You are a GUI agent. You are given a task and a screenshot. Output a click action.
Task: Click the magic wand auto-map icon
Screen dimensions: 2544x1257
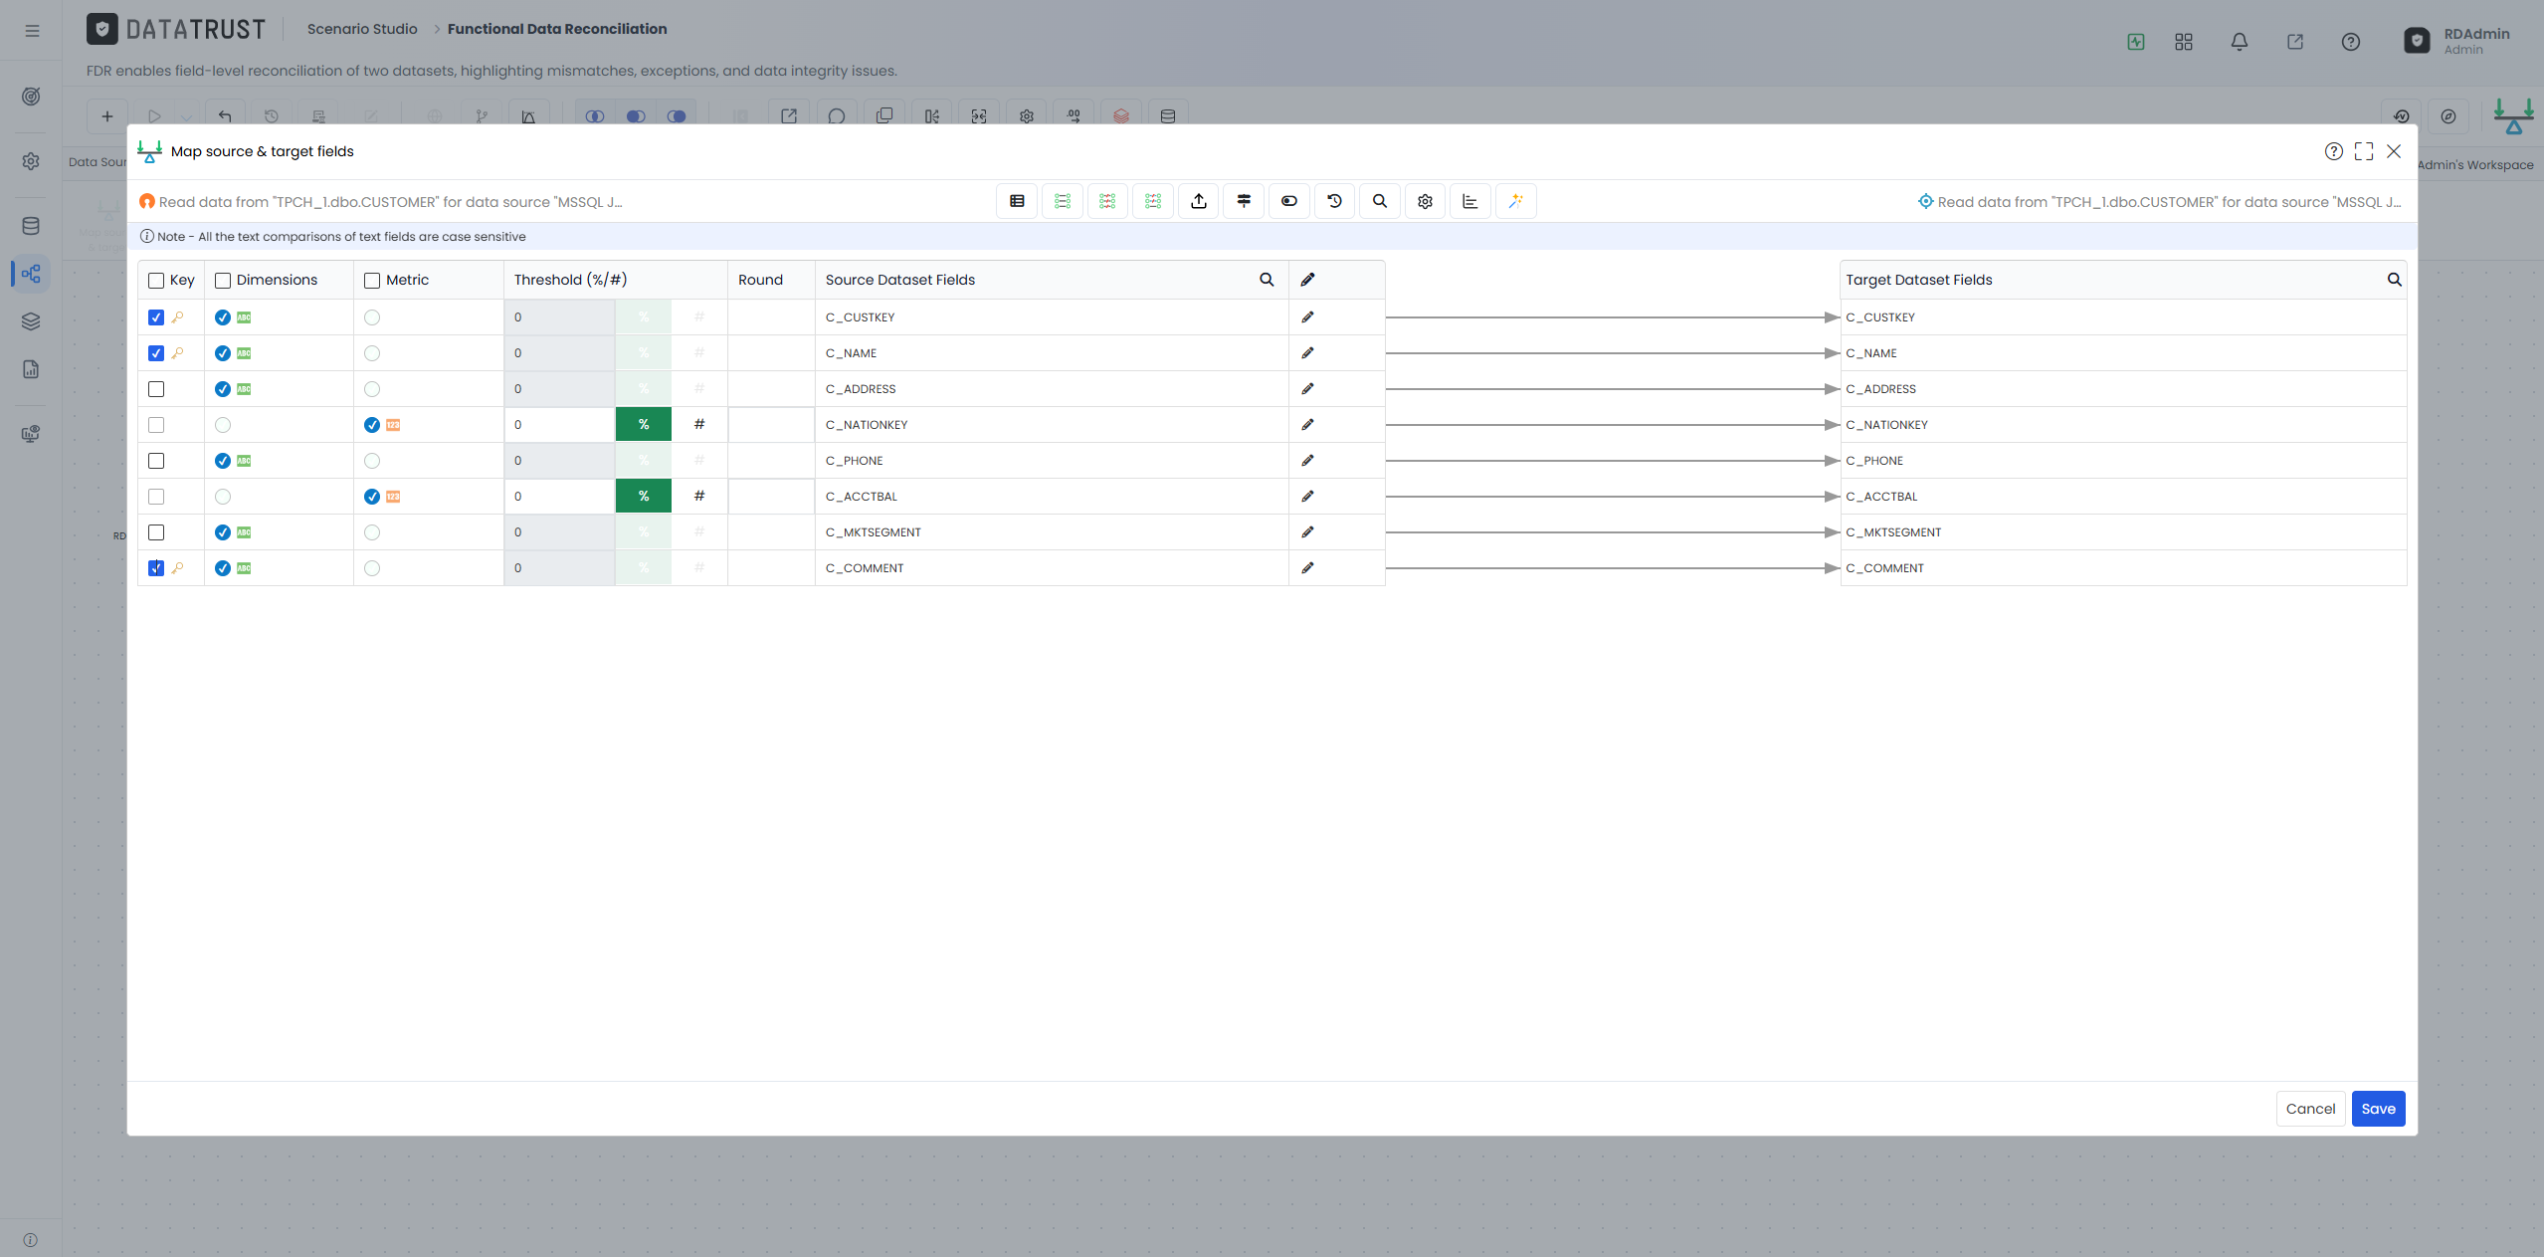tap(1515, 201)
